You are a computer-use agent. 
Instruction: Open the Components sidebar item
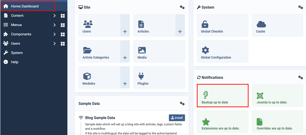(x=21, y=34)
